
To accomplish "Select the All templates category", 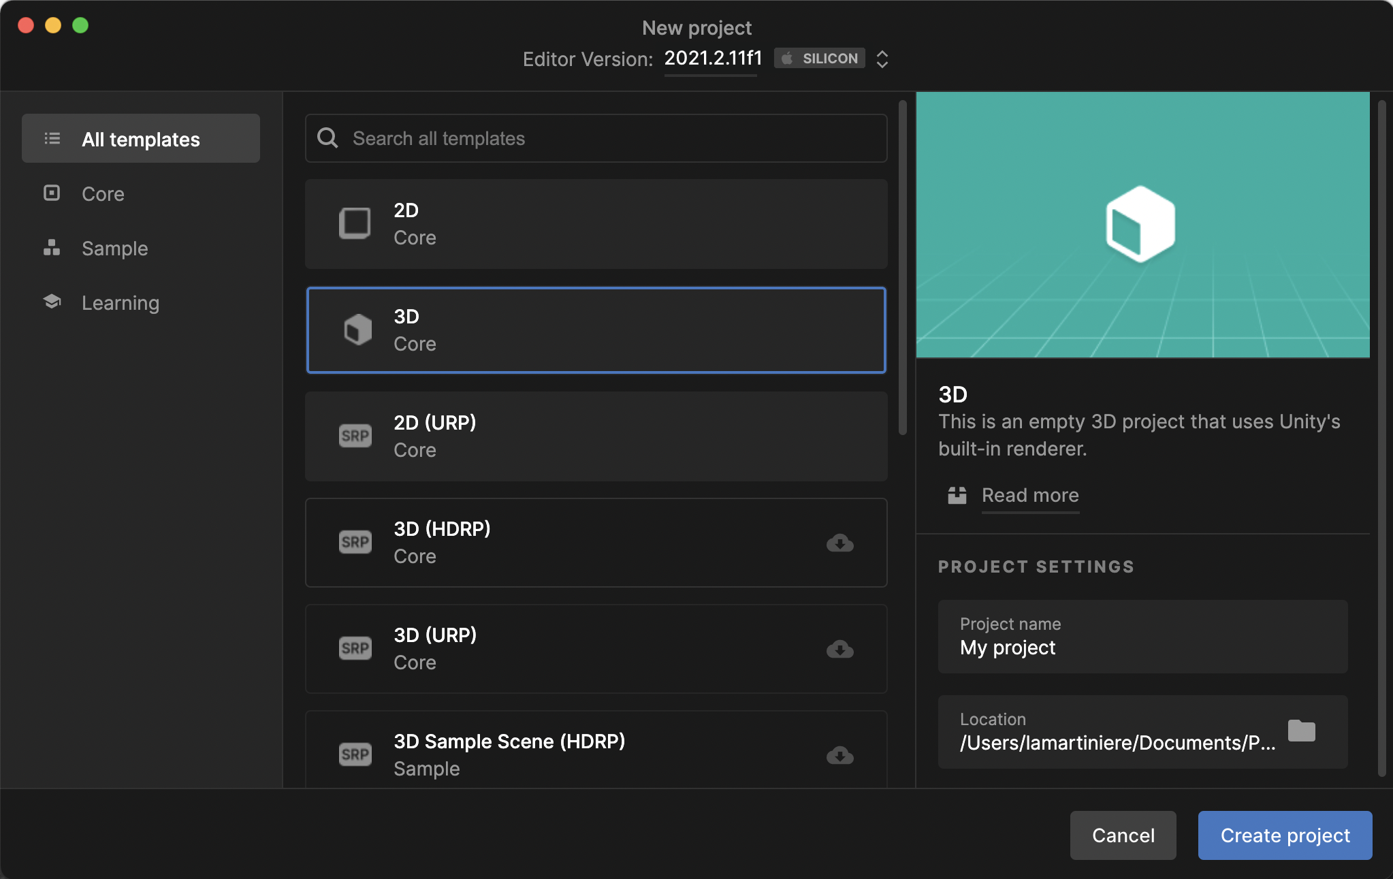I will (x=141, y=139).
